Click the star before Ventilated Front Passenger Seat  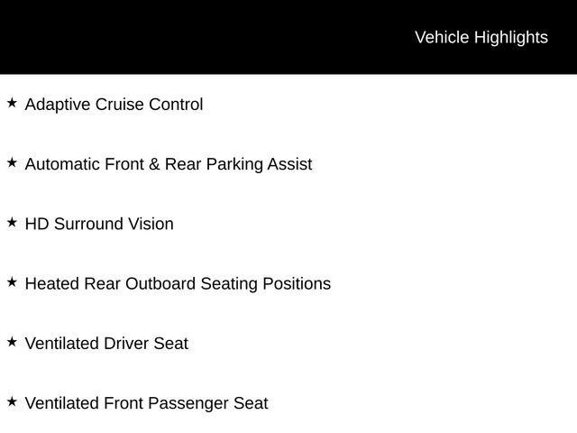pyautogui.click(x=12, y=401)
